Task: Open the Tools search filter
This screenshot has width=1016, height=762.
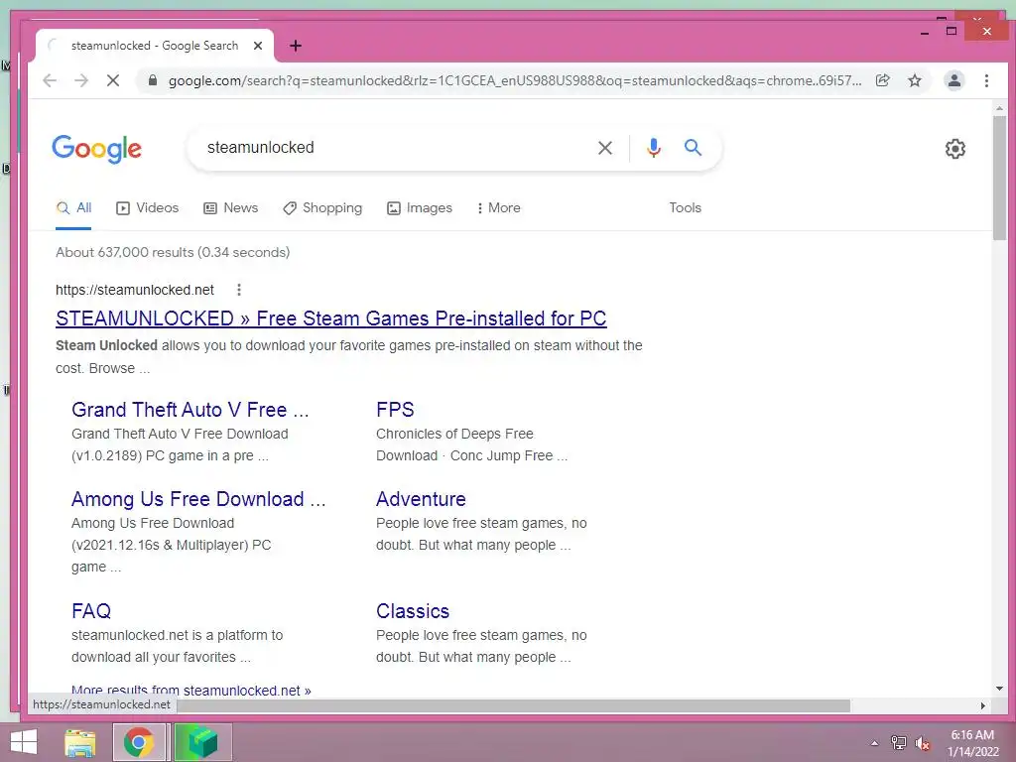Action: pyautogui.click(x=685, y=208)
